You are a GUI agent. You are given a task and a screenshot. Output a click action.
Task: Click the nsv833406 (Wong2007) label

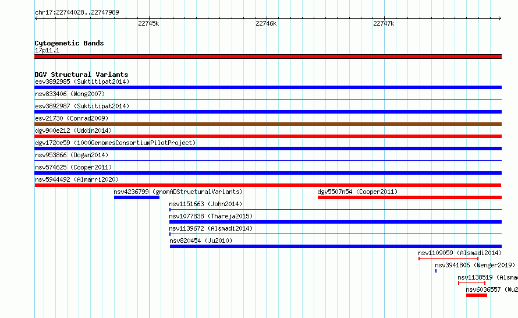tap(70, 94)
